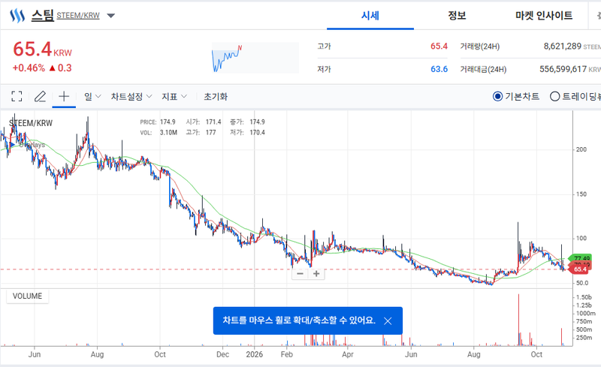Open the 일 interval dropdown
Image resolution: width=601 pixels, height=367 pixels.
[x=92, y=97]
